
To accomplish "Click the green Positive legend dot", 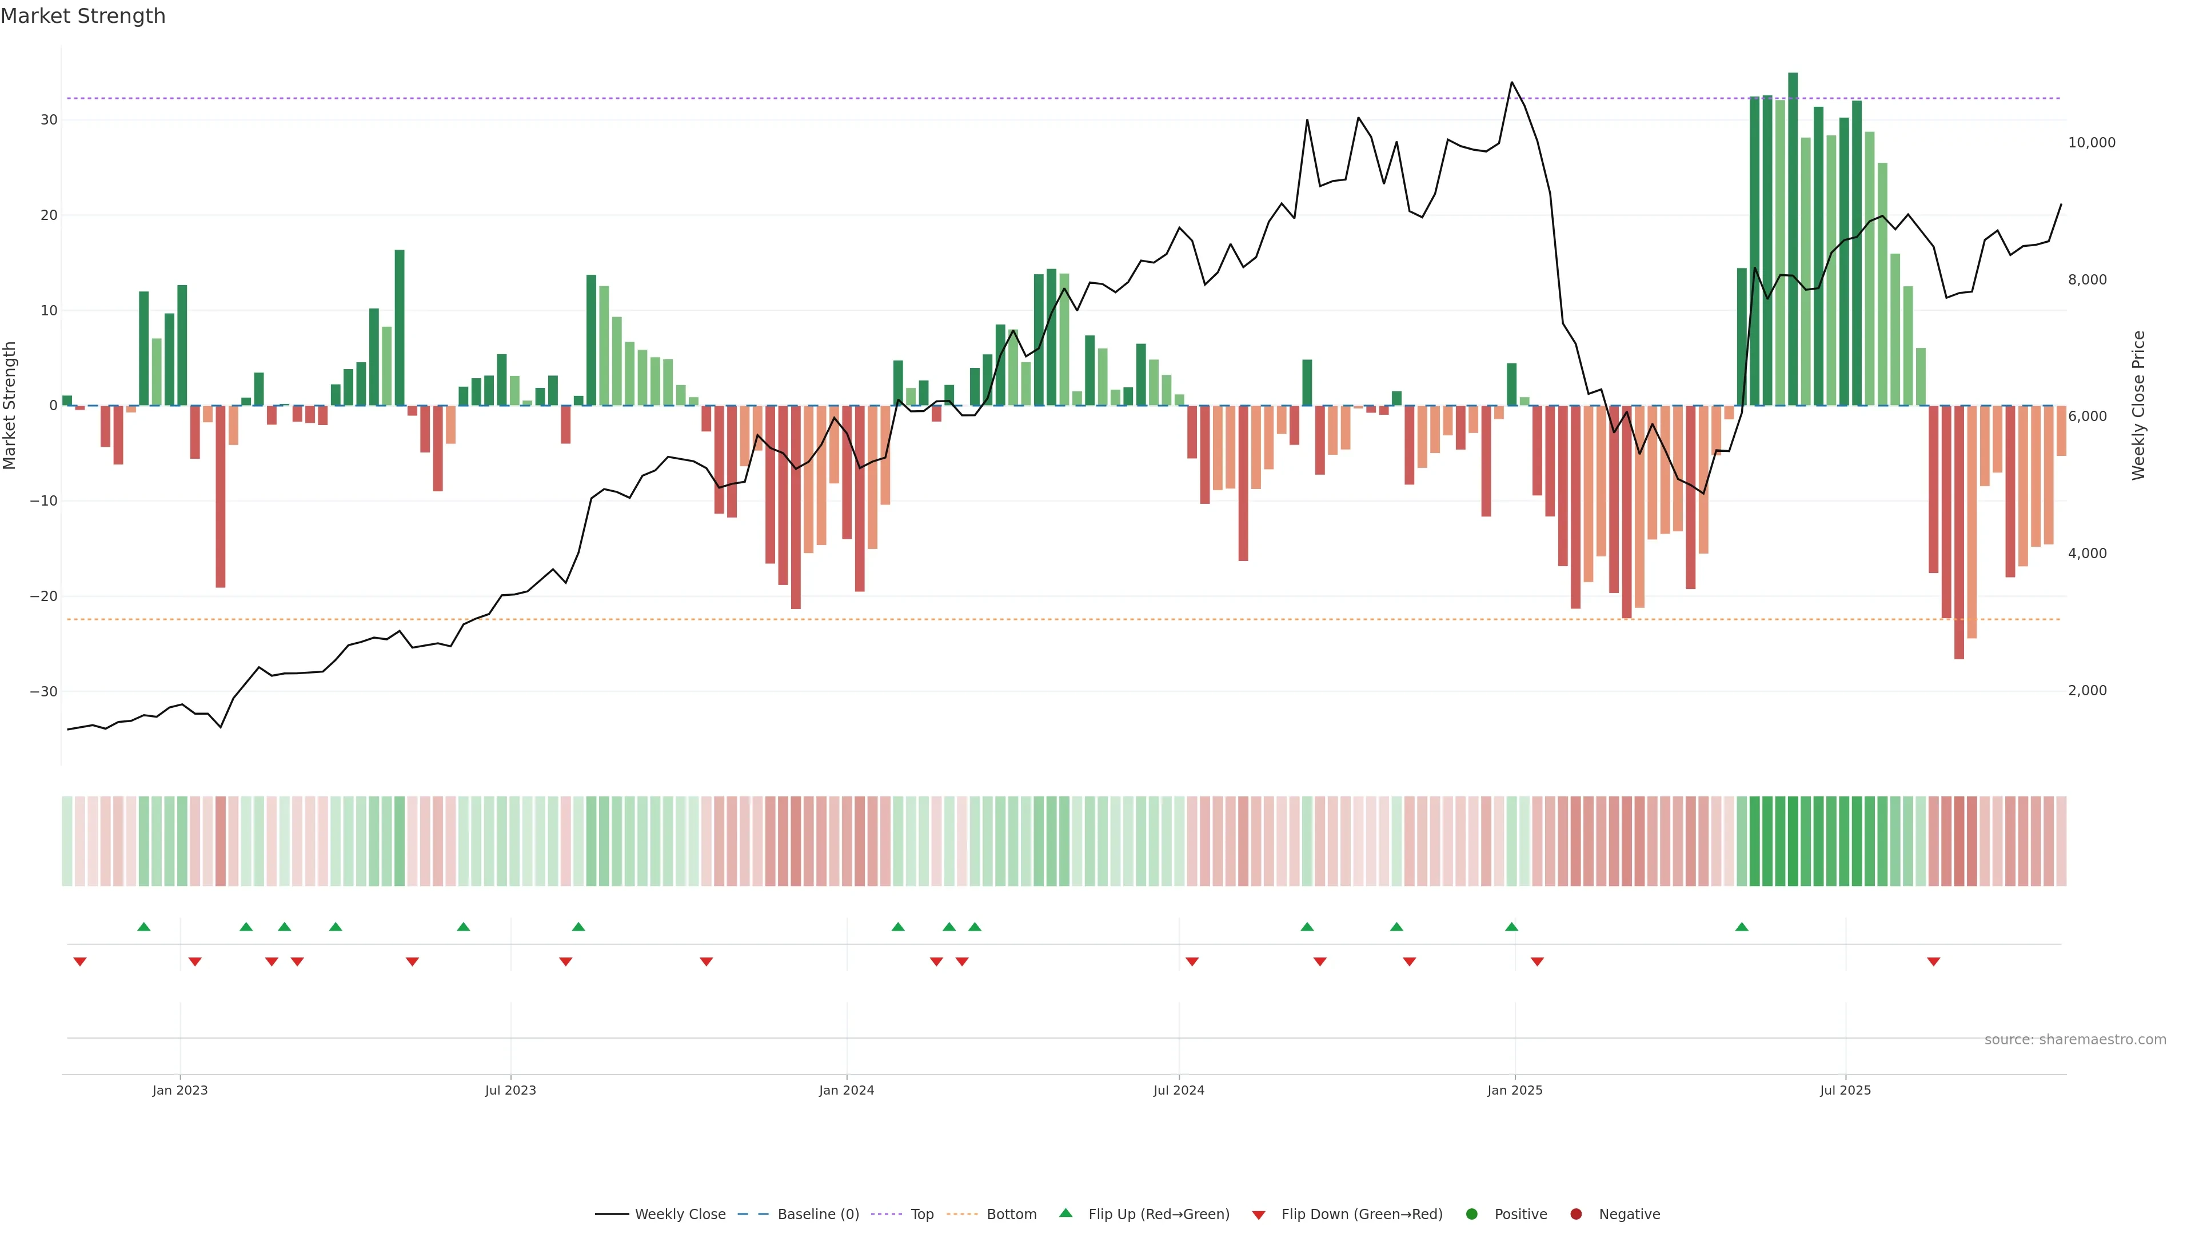I will 1471,1215.
